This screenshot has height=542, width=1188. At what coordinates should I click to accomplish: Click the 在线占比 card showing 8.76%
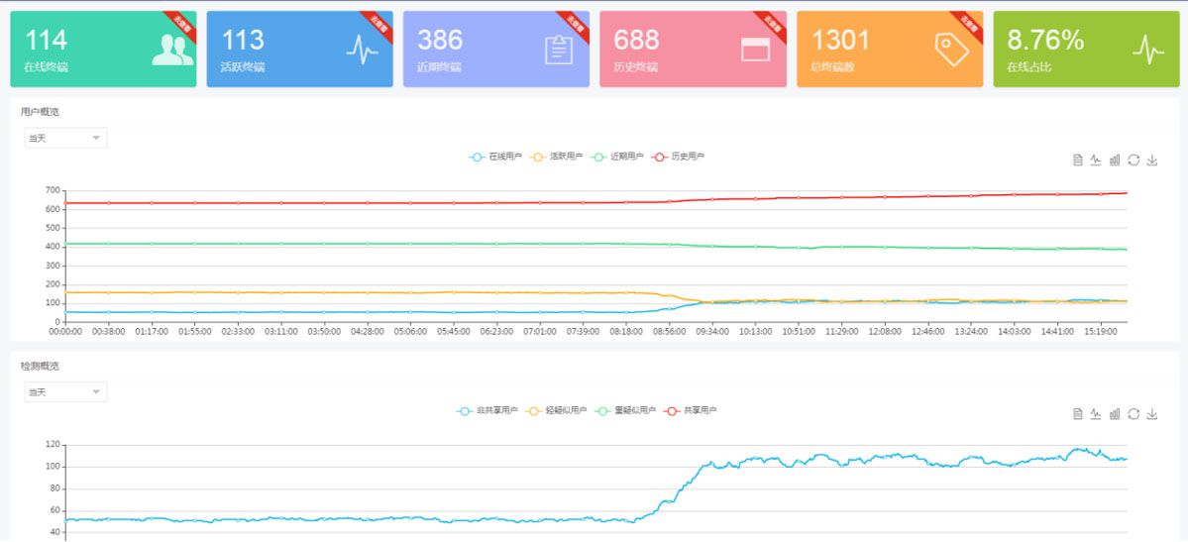1086,50
